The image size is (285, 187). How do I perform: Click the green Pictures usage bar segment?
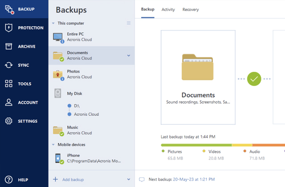click(196, 145)
